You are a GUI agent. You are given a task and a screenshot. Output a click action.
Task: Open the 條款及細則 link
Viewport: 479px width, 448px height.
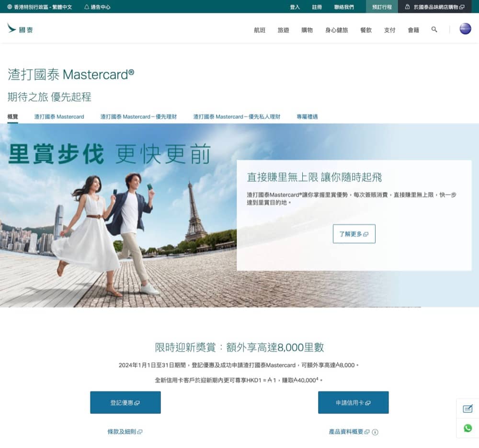coord(125,432)
